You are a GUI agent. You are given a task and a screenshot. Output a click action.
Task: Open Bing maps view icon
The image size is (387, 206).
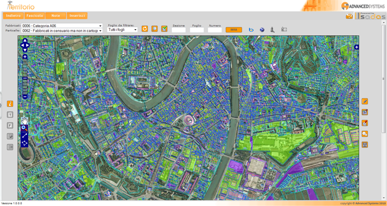[251, 30]
